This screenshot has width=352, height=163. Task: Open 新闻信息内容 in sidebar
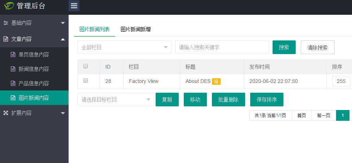[34, 69]
